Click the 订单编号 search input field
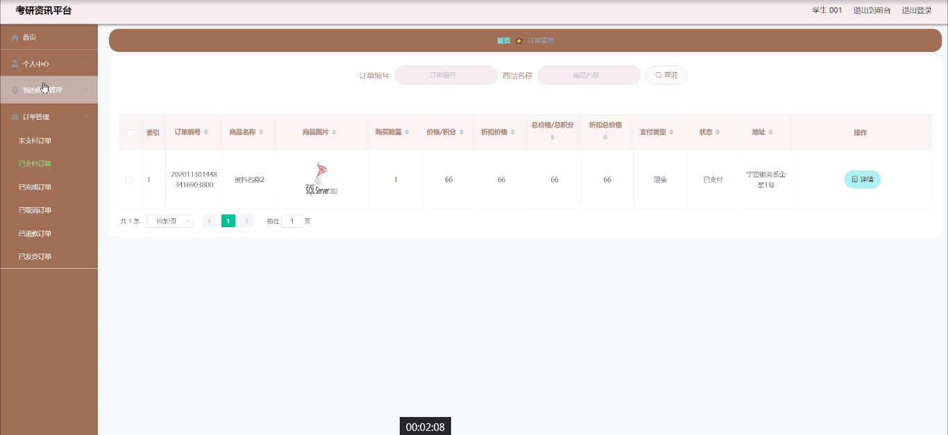This screenshot has width=948, height=435. [x=446, y=75]
